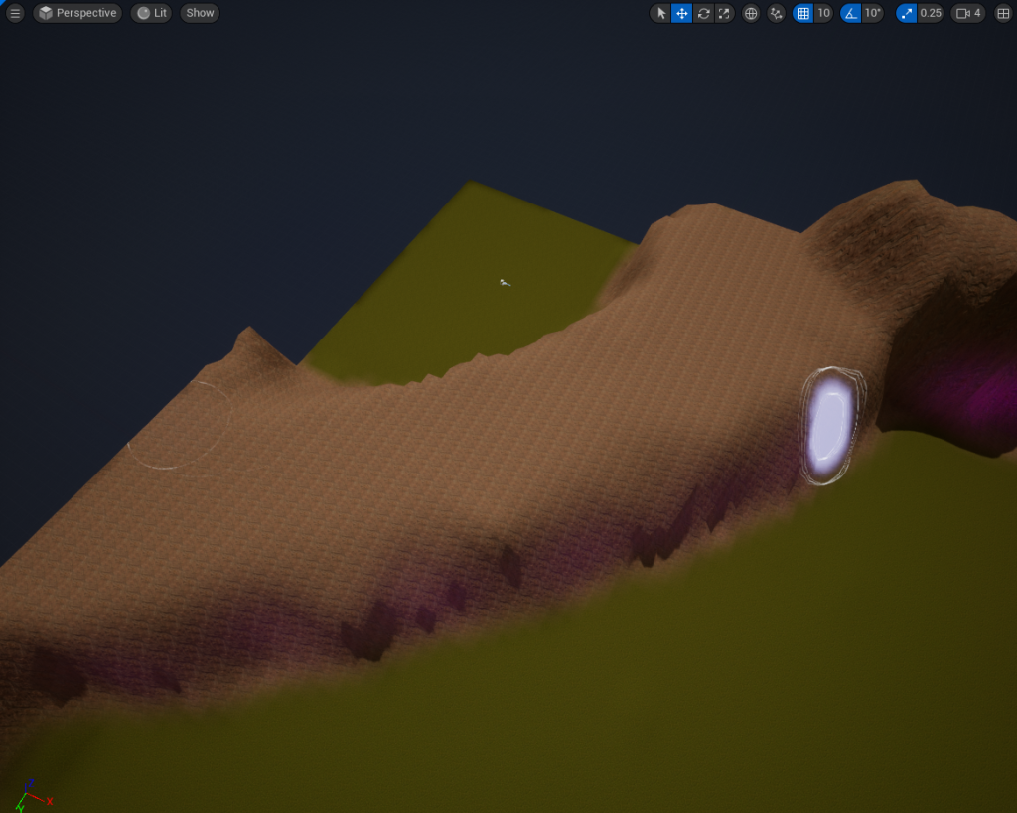The width and height of the screenshot is (1017, 813).
Task: Open scale snap 0.25 value dropdown
Action: [931, 13]
